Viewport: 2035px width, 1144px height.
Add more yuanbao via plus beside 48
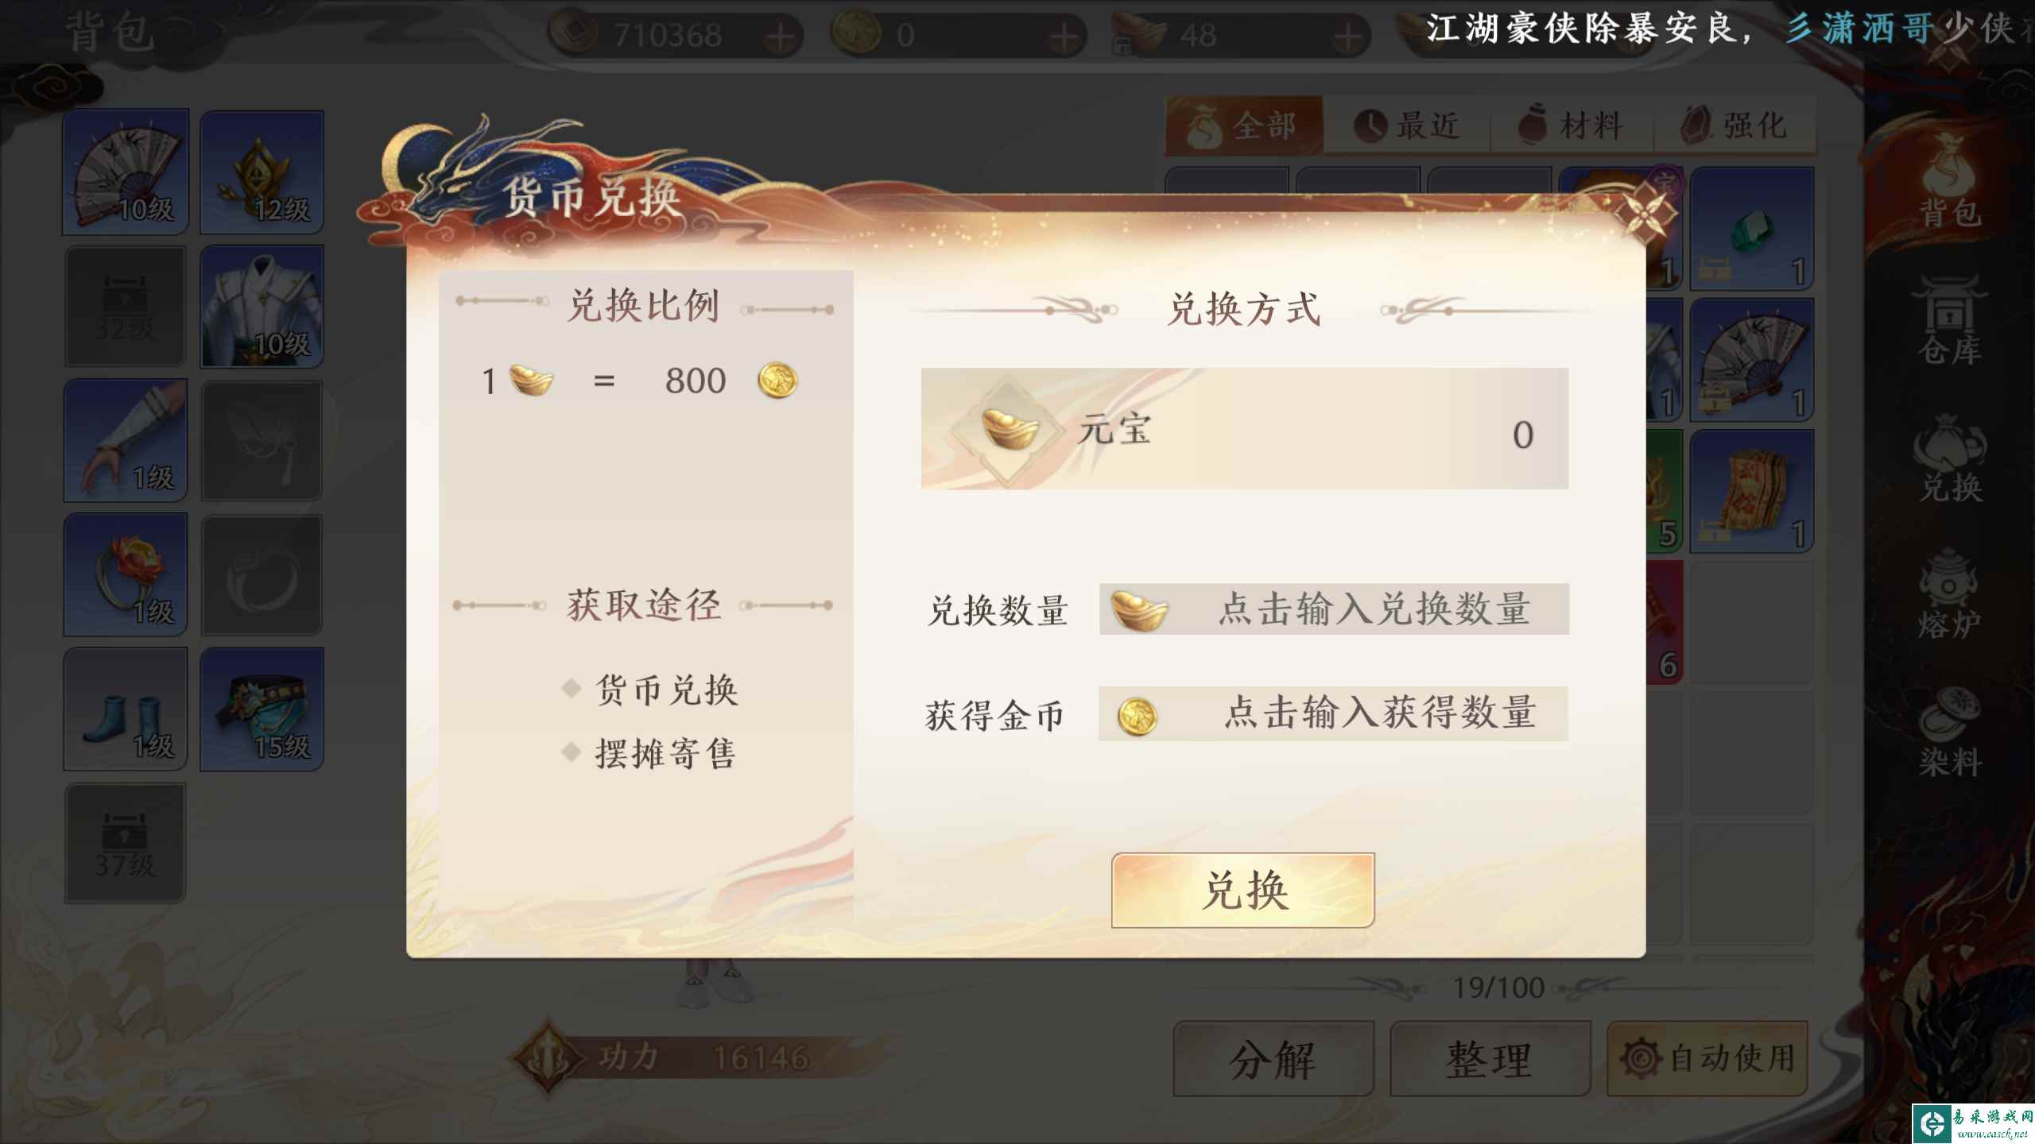pos(1346,36)
